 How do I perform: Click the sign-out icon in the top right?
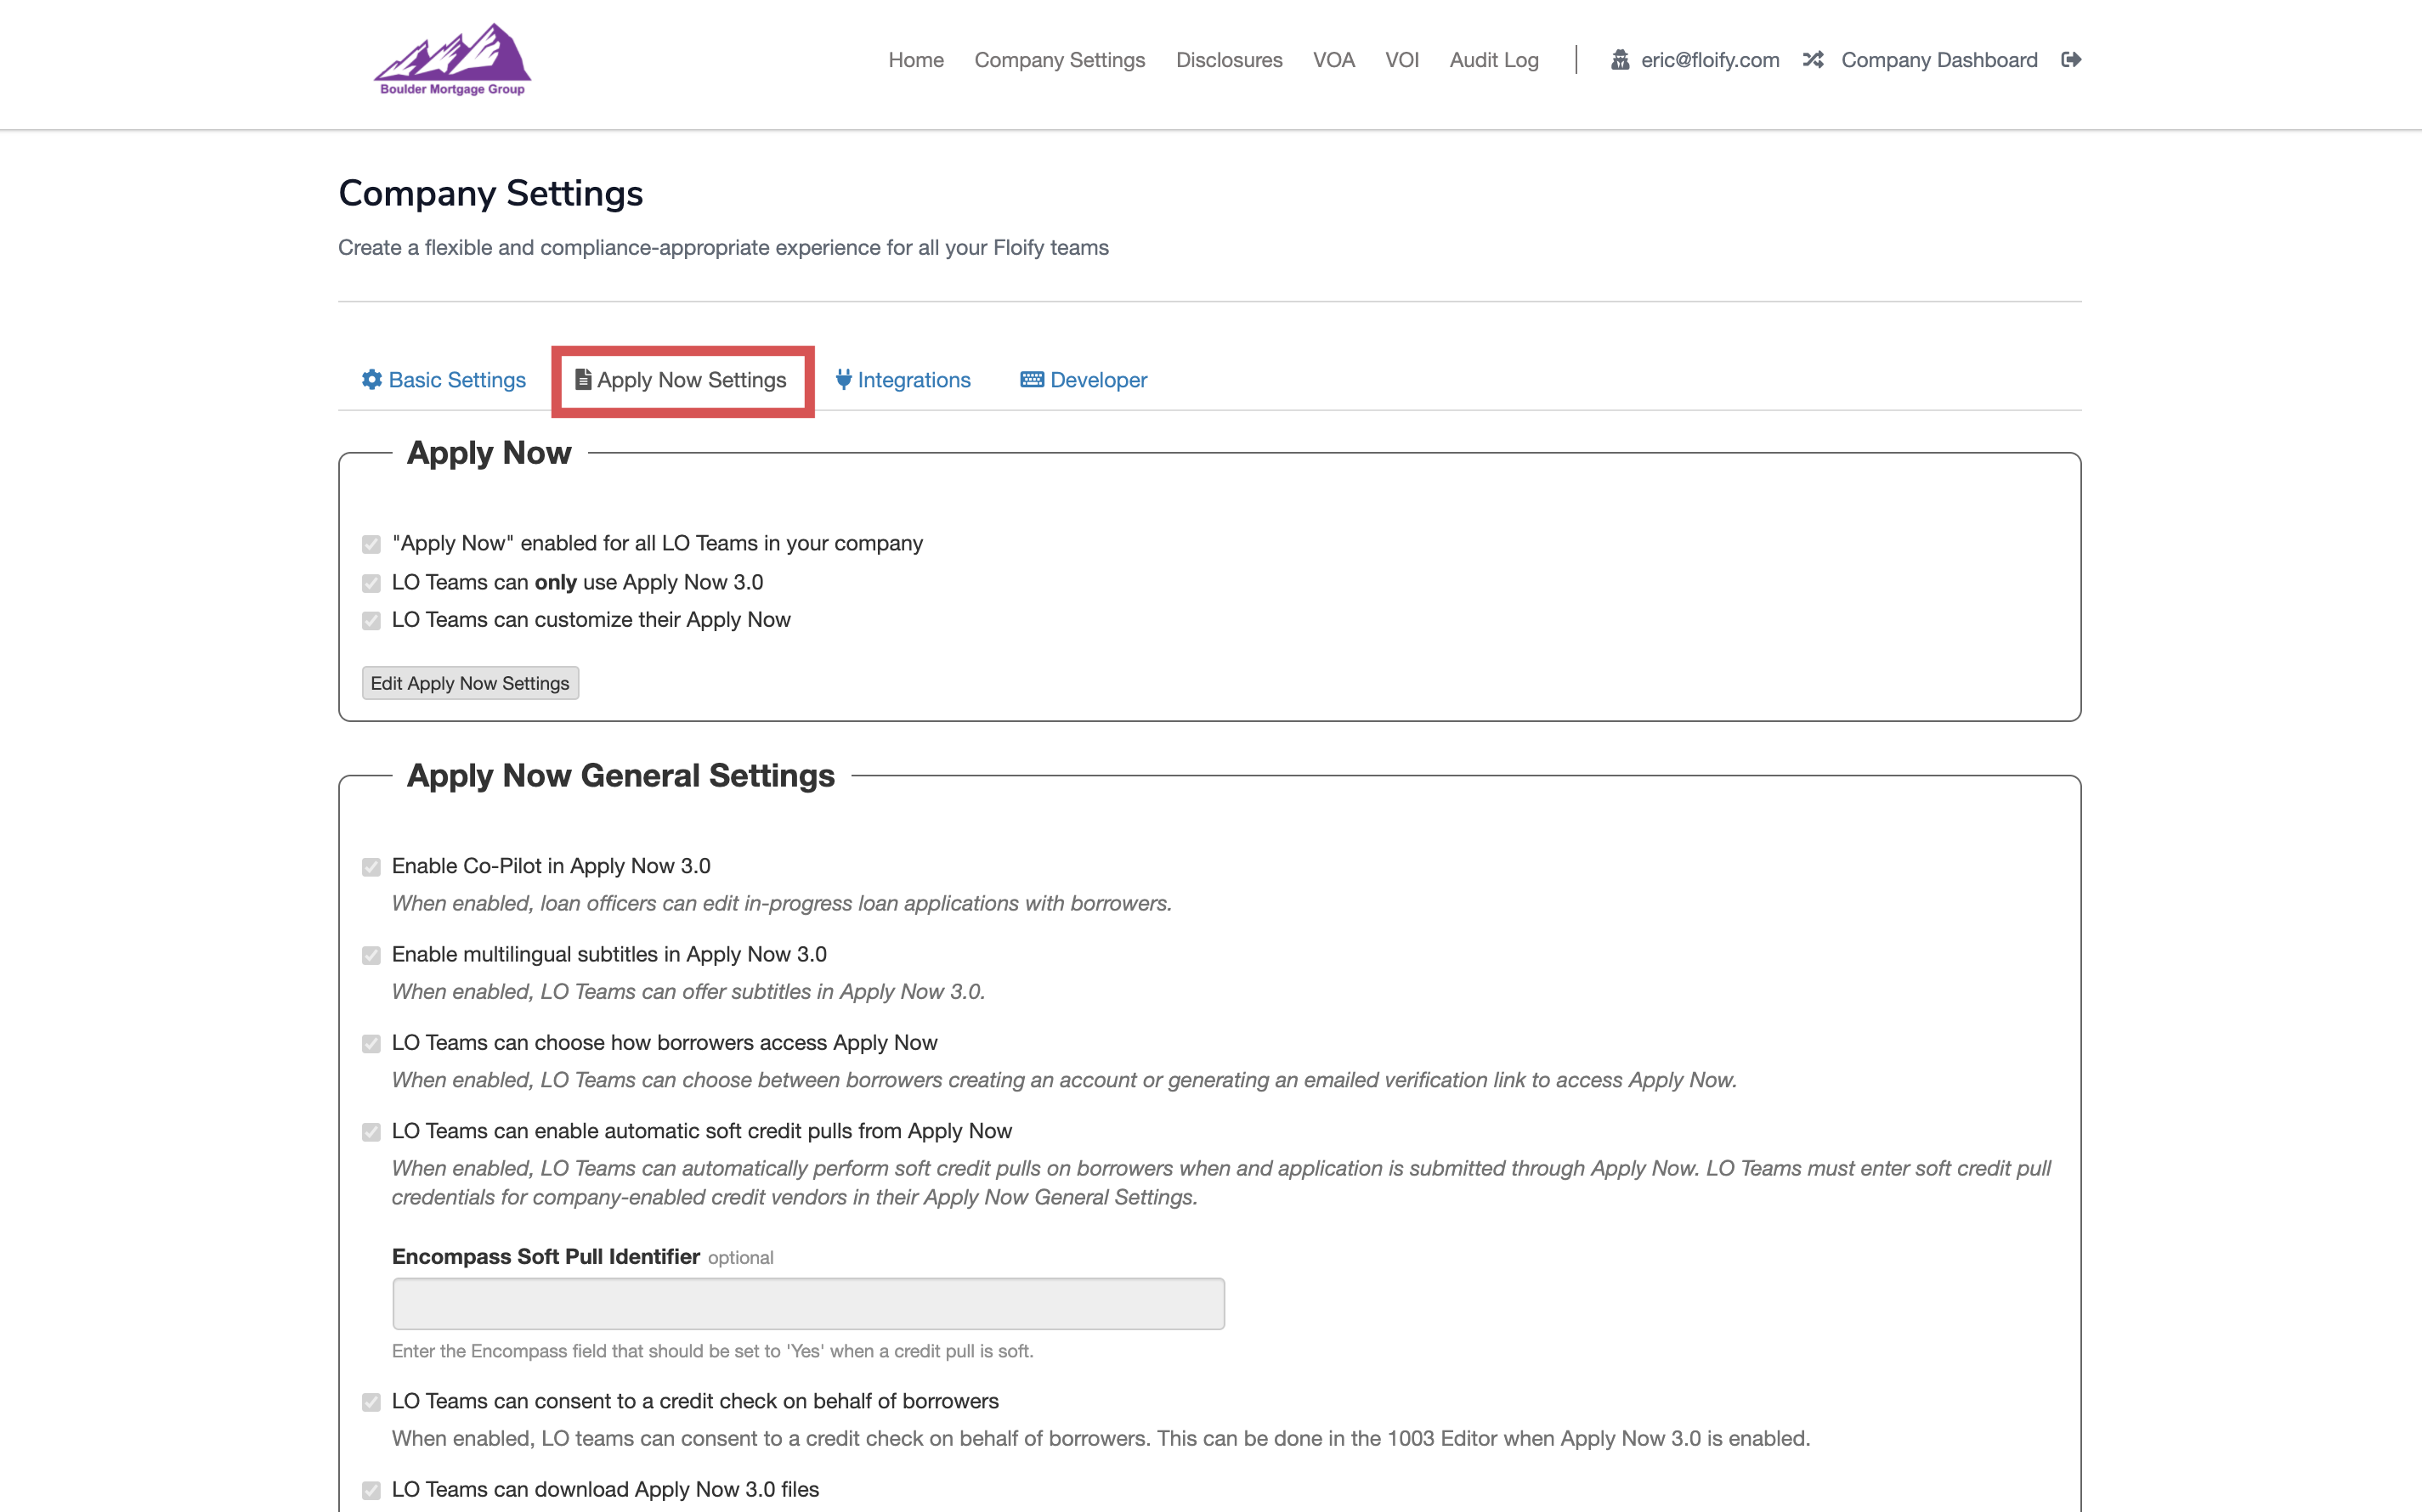pyautogui.click(x=2071, y=59)
